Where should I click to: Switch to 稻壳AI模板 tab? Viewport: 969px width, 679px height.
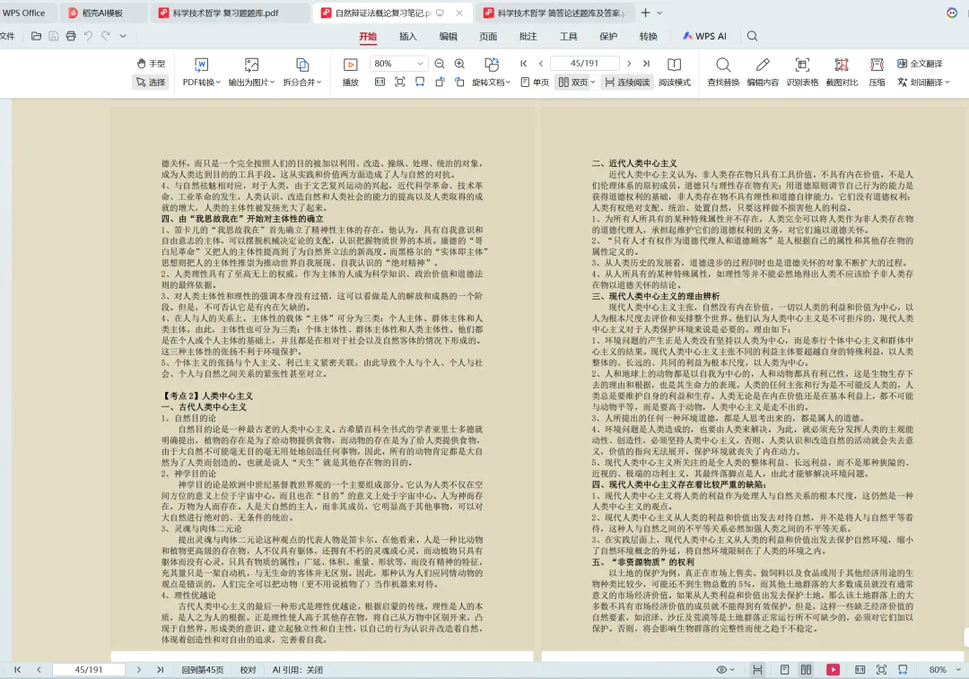click(x=102, y=13)
